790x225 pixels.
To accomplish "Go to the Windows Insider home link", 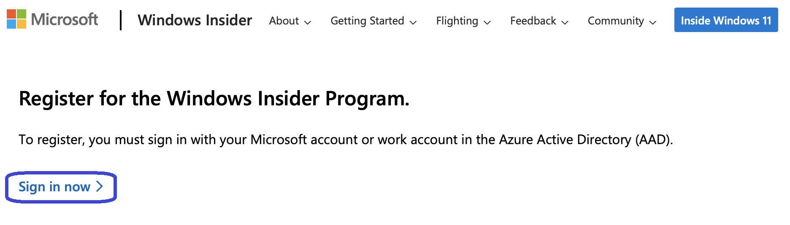I will click(x=195, y=20).
